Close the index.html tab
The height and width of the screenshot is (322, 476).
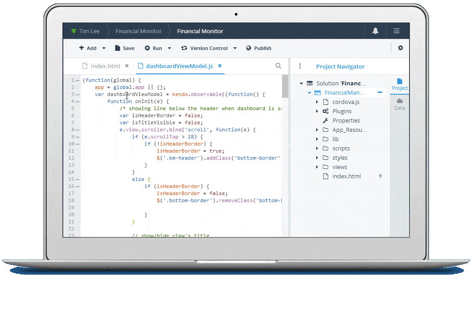click(x=127, y=66)
